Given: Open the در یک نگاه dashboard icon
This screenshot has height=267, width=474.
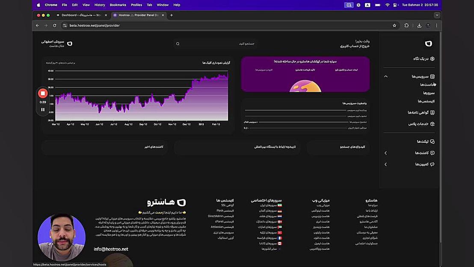Looking at the screenshot, I should pyautogui.click(x=432, y=59).
